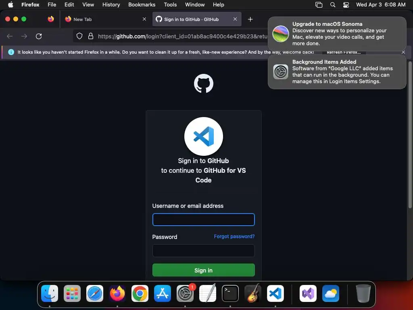Open the Trash in the dock
Screen dimensions: 413x310
363,293
